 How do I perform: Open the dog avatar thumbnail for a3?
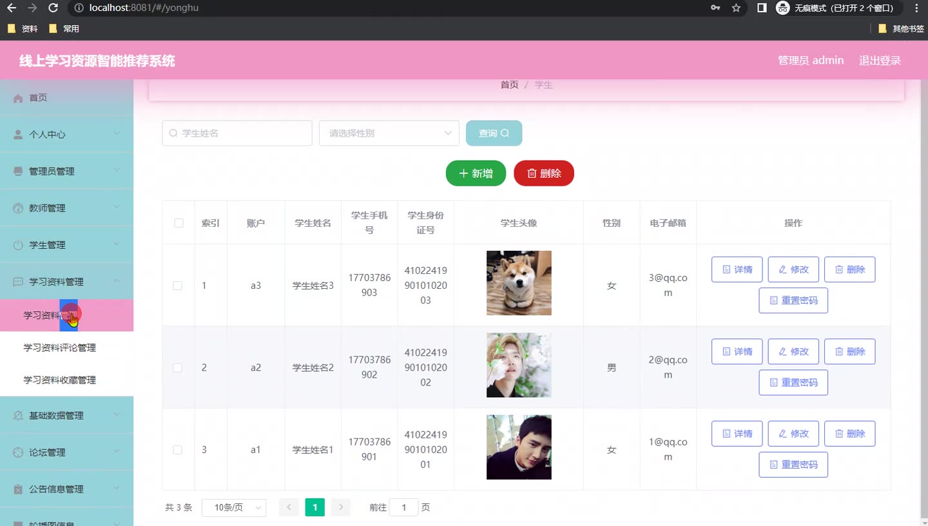(x=519, y=283)
